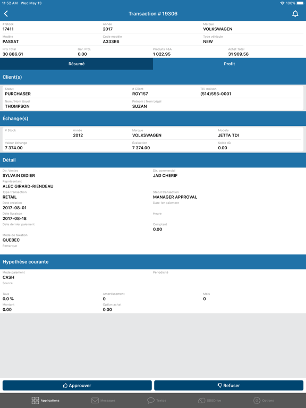Viewport: 306px width, 408px height.
Task: Select client status PURCHASER
Action: [18, 93]
